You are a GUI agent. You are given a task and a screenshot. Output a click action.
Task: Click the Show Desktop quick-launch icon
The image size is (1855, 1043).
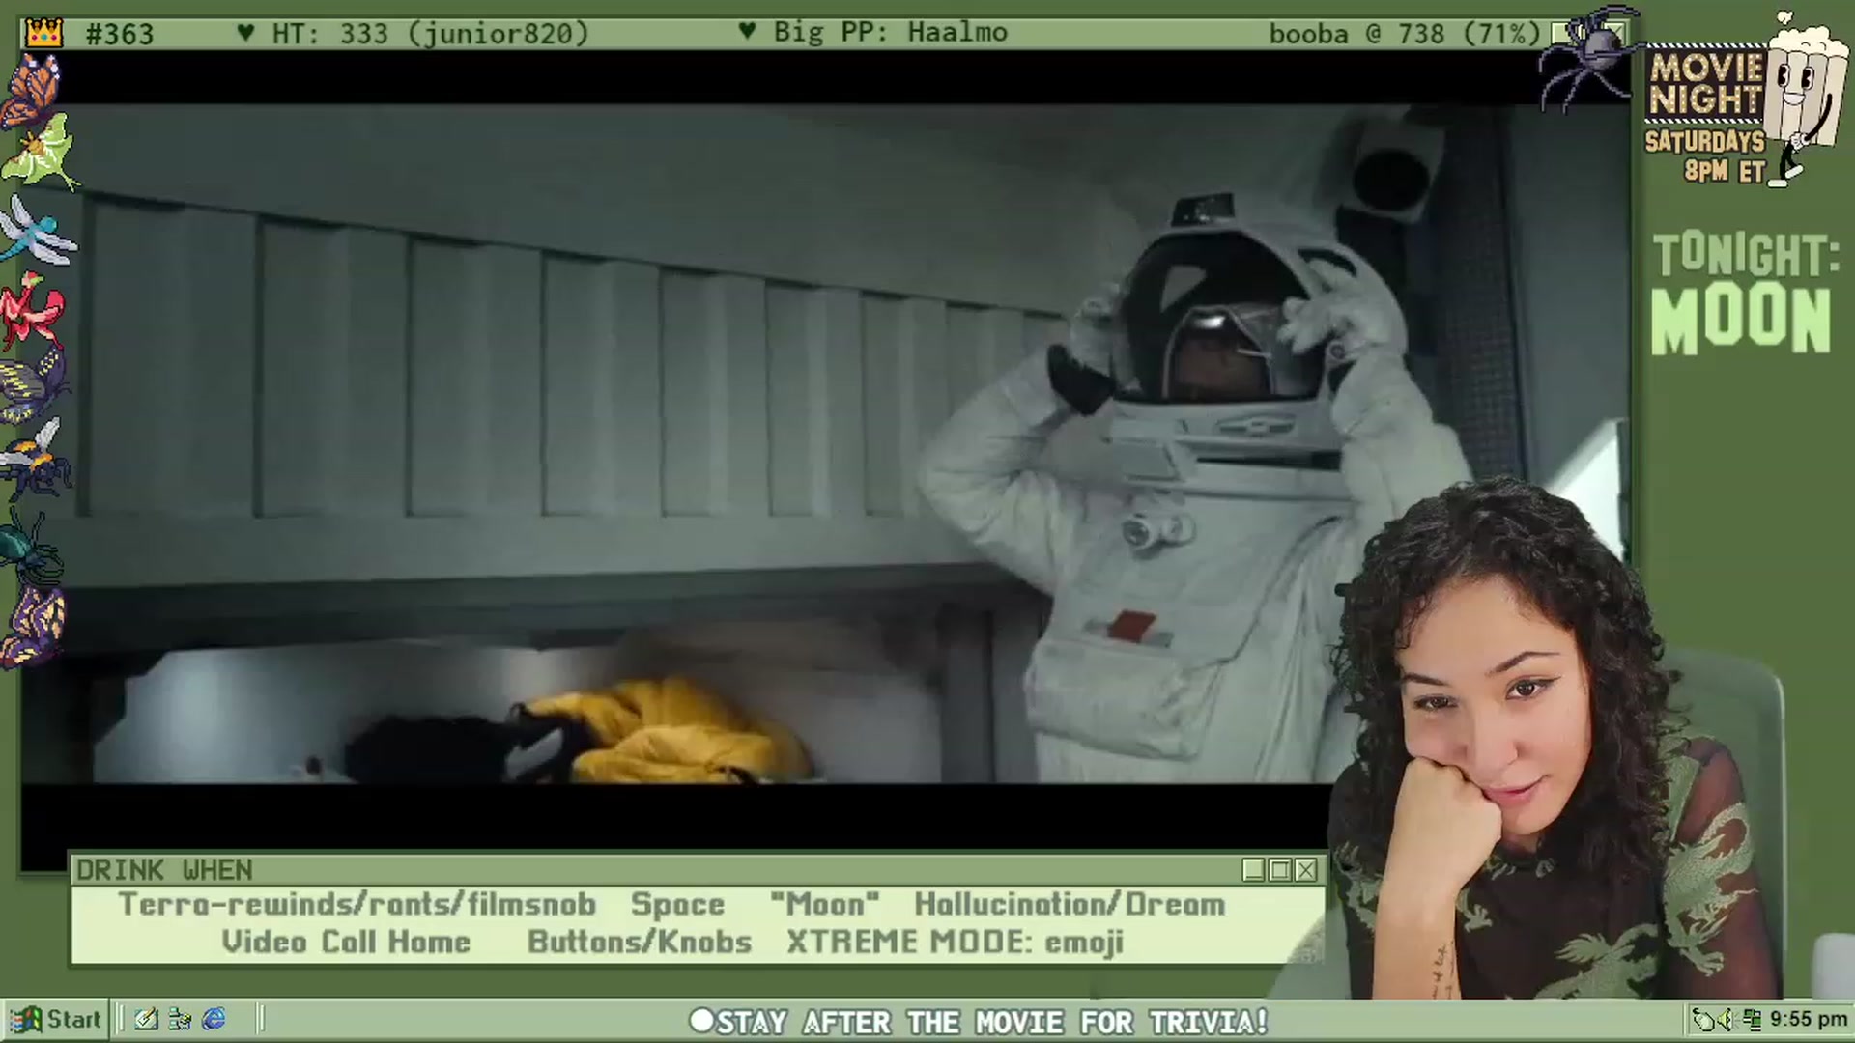[146, 1019]
